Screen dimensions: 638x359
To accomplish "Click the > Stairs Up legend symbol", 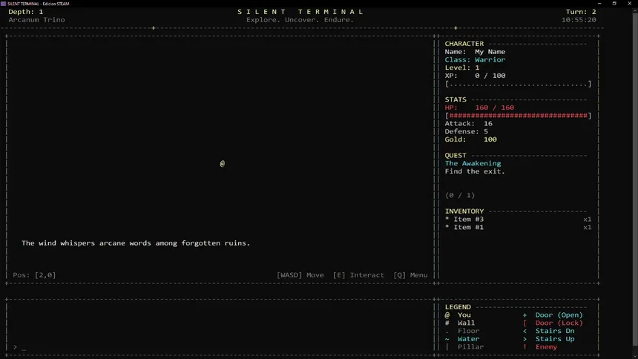I will click(525, 339).
